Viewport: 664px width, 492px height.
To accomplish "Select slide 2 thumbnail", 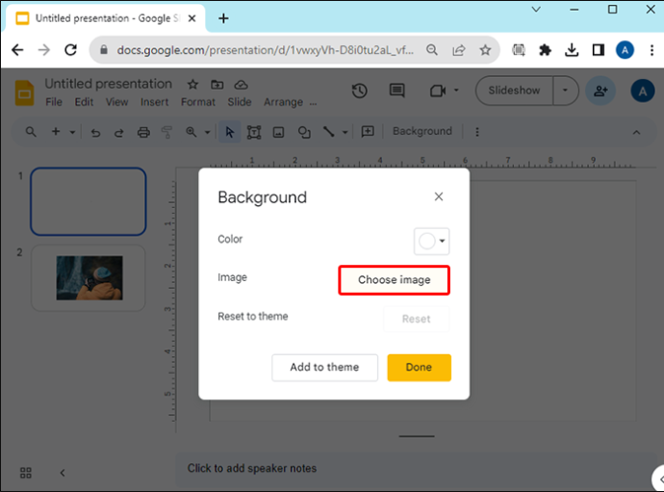I will coord(89,278).
